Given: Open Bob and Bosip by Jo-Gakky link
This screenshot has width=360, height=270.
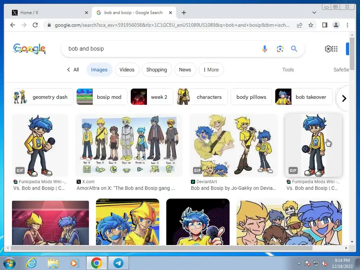Looking at the screenshot, I should coord(233,188).
